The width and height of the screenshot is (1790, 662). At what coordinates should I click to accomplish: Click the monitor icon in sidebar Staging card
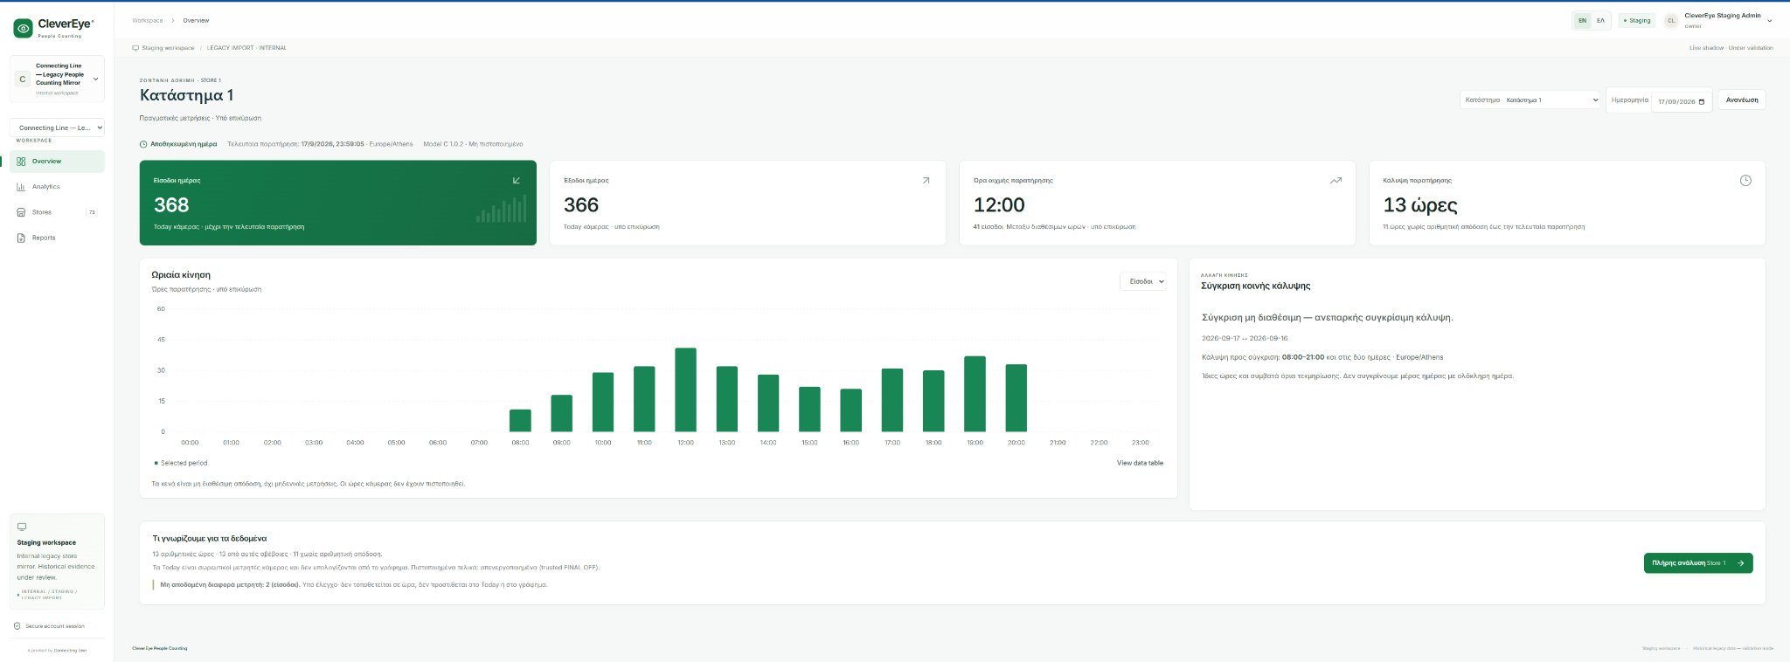pos(22,527)
